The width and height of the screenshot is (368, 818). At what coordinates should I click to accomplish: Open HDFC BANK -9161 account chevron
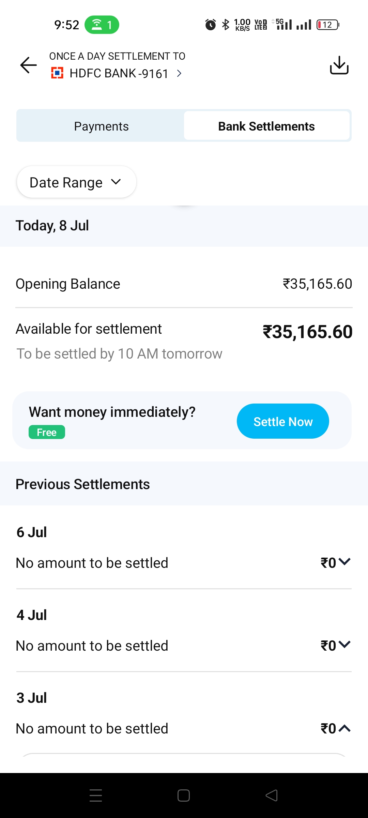(179, 73)
